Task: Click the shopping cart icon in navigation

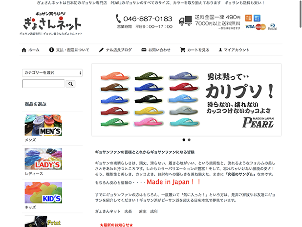Action: 183,50
